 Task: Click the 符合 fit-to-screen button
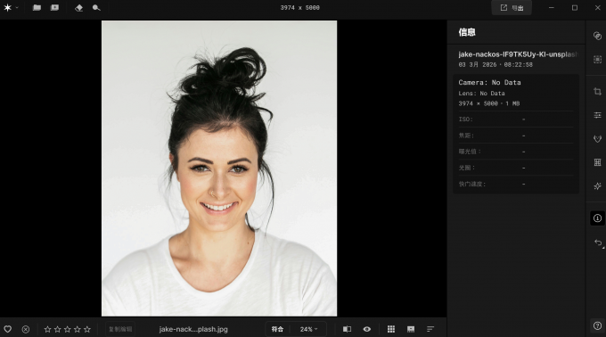(x=277, y=329)
